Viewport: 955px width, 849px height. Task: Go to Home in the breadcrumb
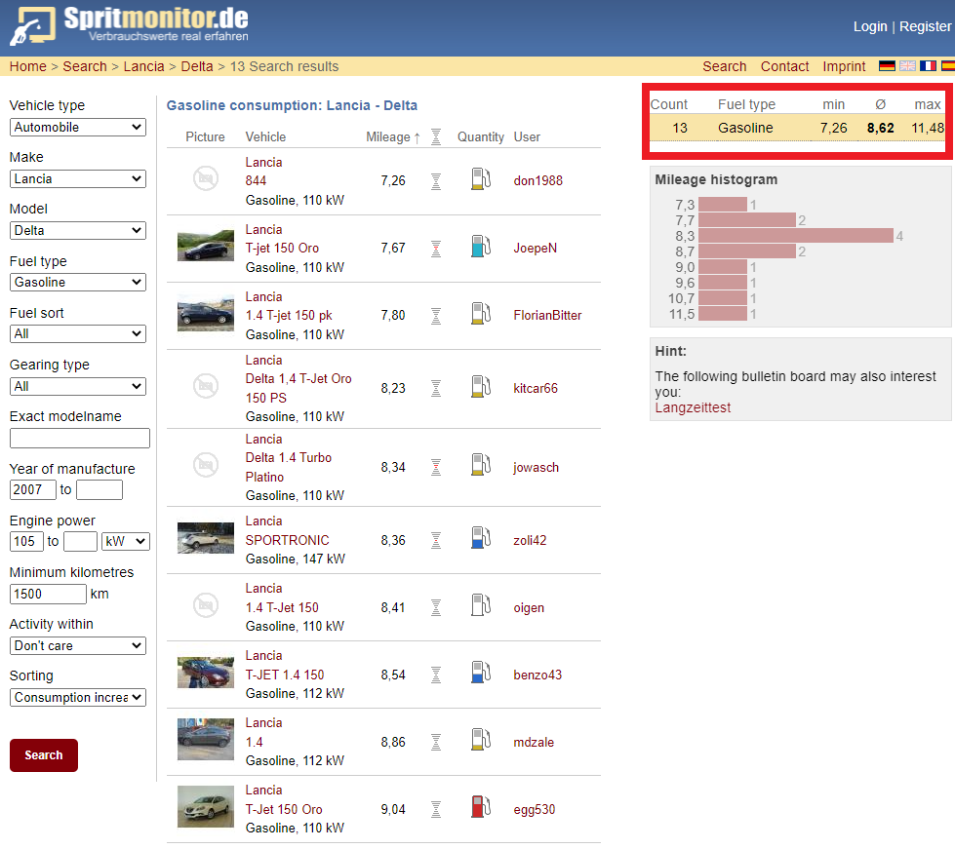[28, 66]
